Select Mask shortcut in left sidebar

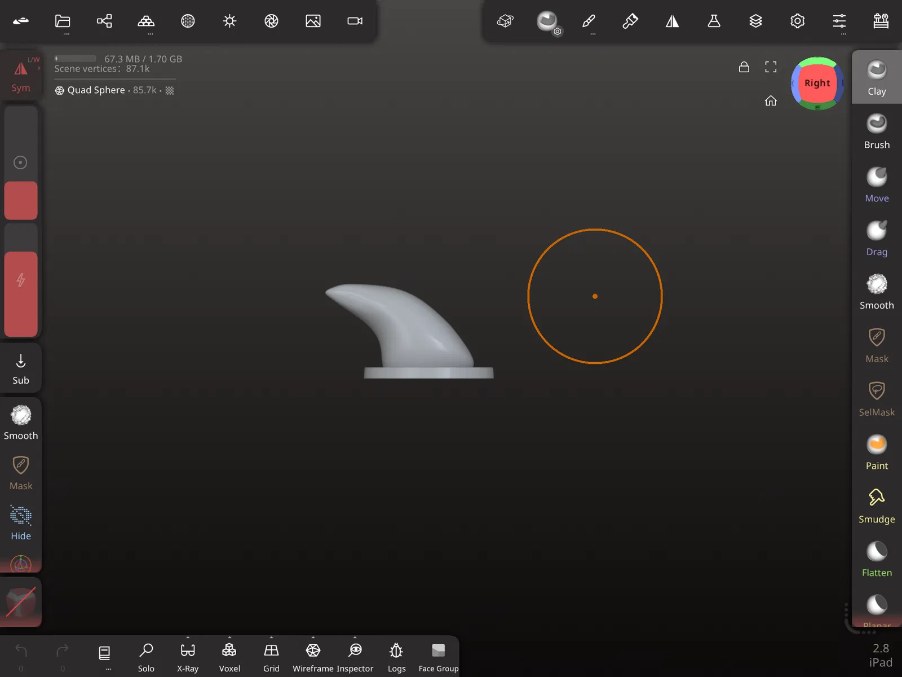(21, 473)
